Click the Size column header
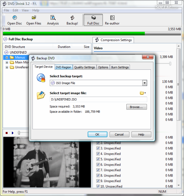184x196 pixels. tap(81, 47)
